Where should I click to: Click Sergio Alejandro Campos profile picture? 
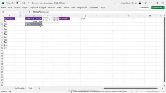pyautogui.click(x=140, y=3)
